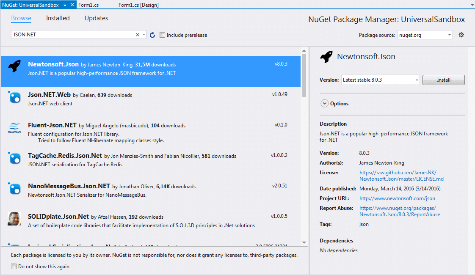Click the package list scrollbar up arrow
475x275 pixels.
tap(304, 51)
